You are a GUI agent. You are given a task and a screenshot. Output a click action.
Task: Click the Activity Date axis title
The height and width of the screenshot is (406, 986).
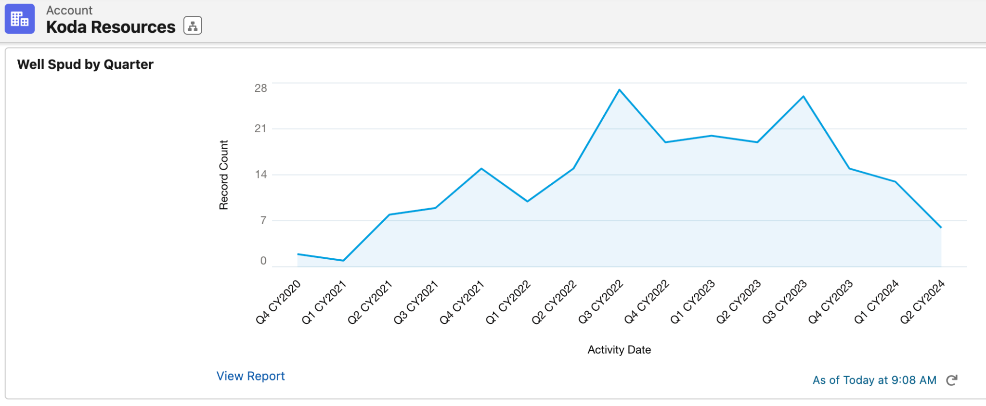[x=619, y=350]
